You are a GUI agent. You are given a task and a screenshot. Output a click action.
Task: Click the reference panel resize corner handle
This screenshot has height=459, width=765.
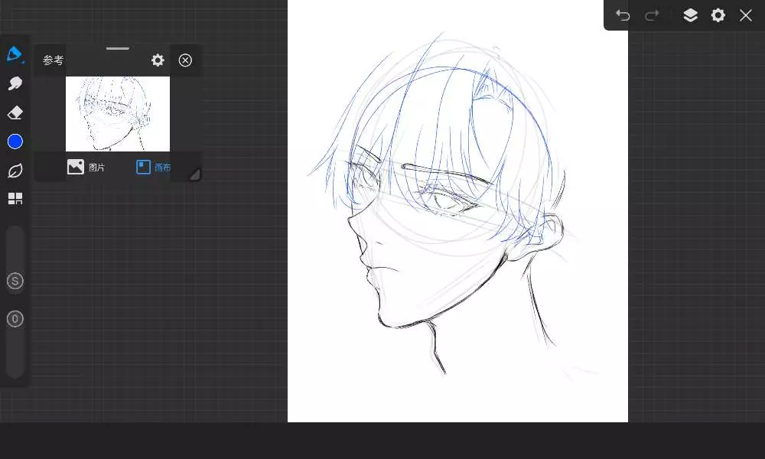point(194,174)
